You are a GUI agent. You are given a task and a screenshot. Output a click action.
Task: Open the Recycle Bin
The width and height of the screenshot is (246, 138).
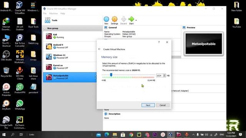pyautogui.click(x=6, y=72)
